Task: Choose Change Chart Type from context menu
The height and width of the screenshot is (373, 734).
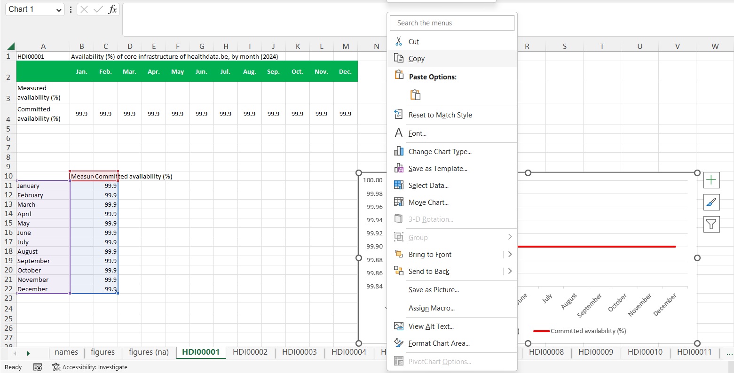Action: coord(440,151)
